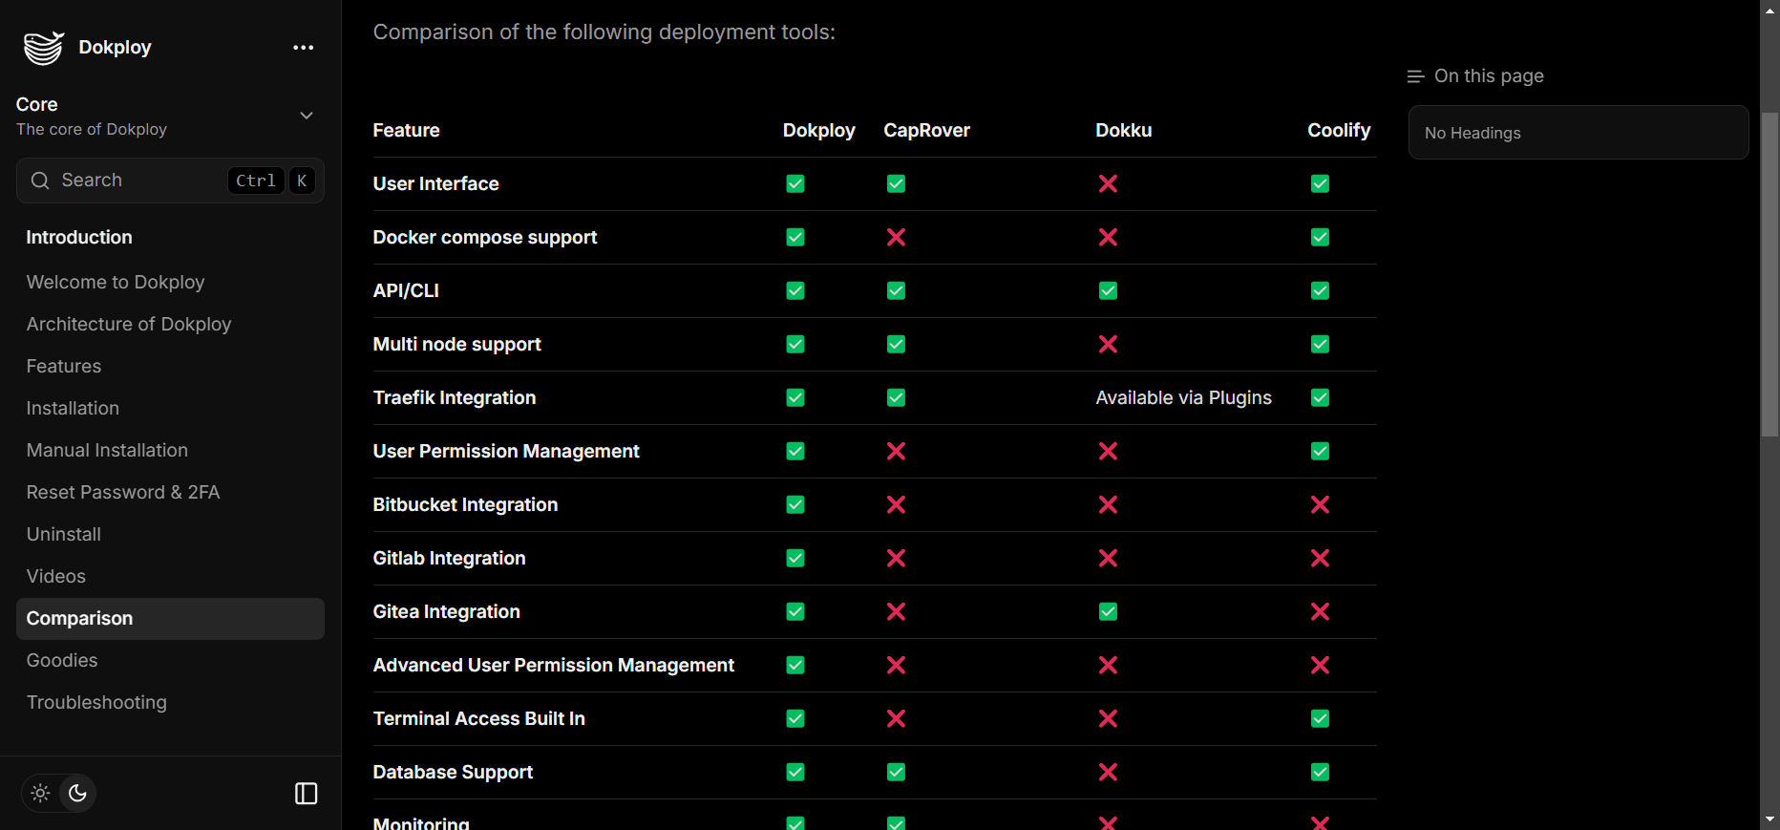Click Advanced User Permission Management label
1780x830 pixels.
pos(554,665)
